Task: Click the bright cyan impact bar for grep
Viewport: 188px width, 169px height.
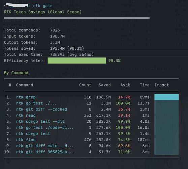Action: [166, 97]
